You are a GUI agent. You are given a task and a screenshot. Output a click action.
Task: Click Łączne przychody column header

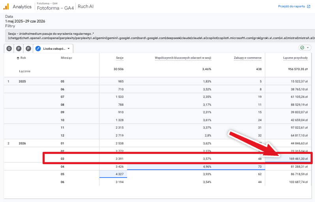(x=295, y=58)
